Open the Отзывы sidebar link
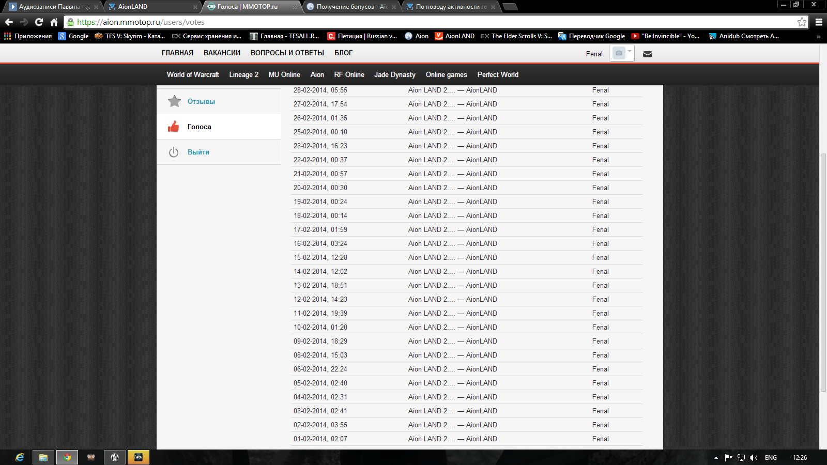 (x=201, y=101)
